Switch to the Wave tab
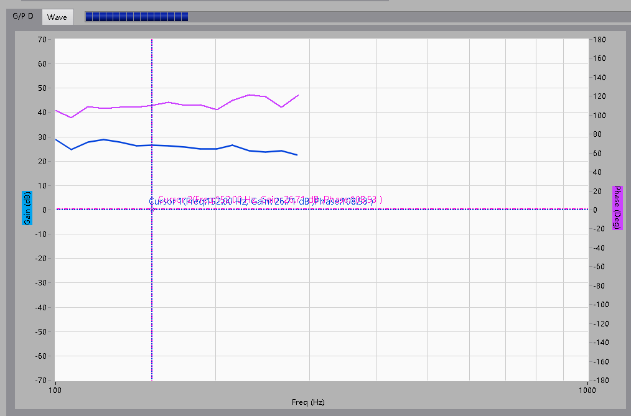631x416 pixels. tap(57, 17)
